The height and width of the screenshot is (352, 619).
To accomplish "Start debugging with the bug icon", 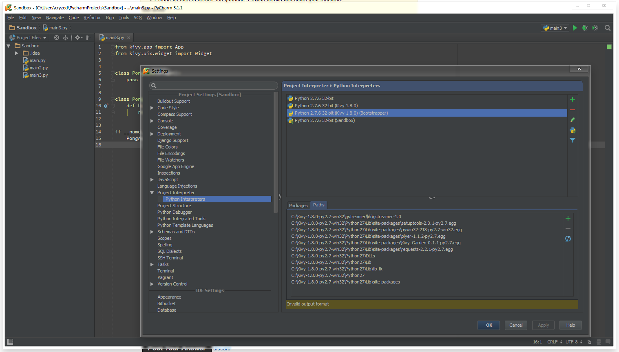I will (585, 28).
